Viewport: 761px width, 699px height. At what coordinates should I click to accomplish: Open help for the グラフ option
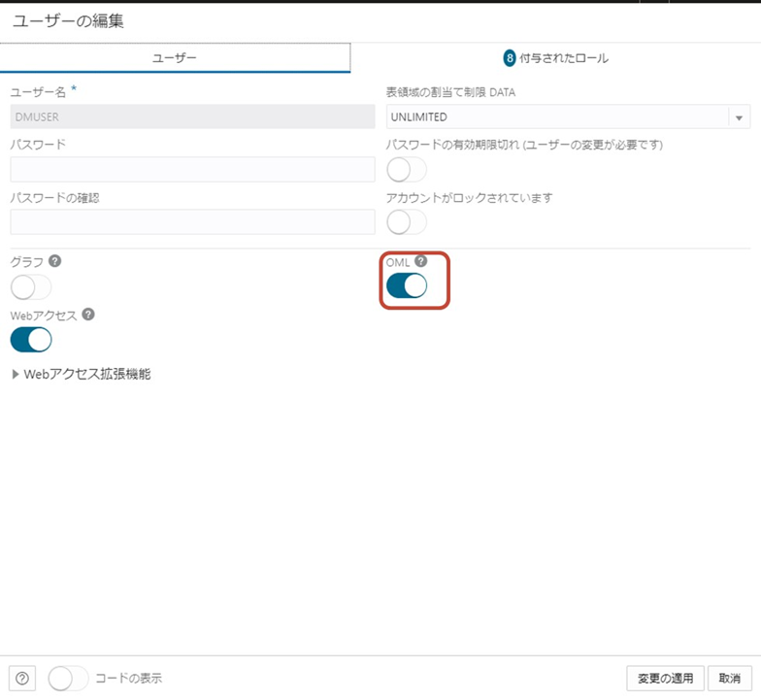54,261
